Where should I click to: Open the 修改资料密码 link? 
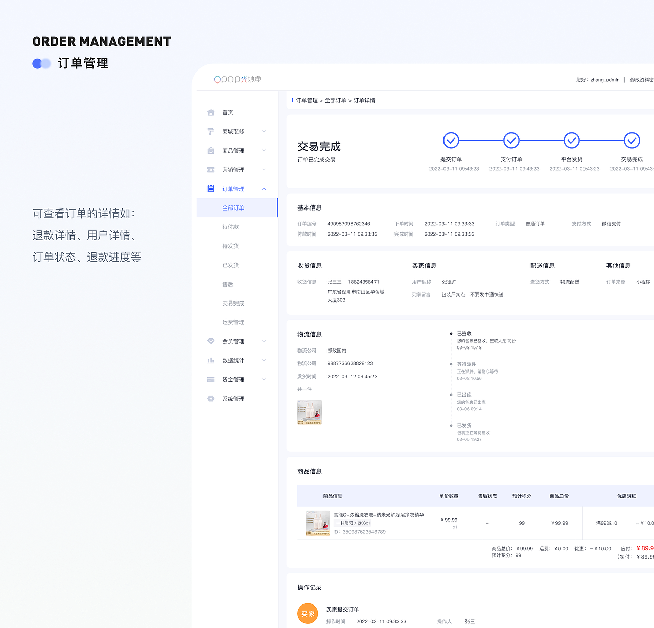641,80
